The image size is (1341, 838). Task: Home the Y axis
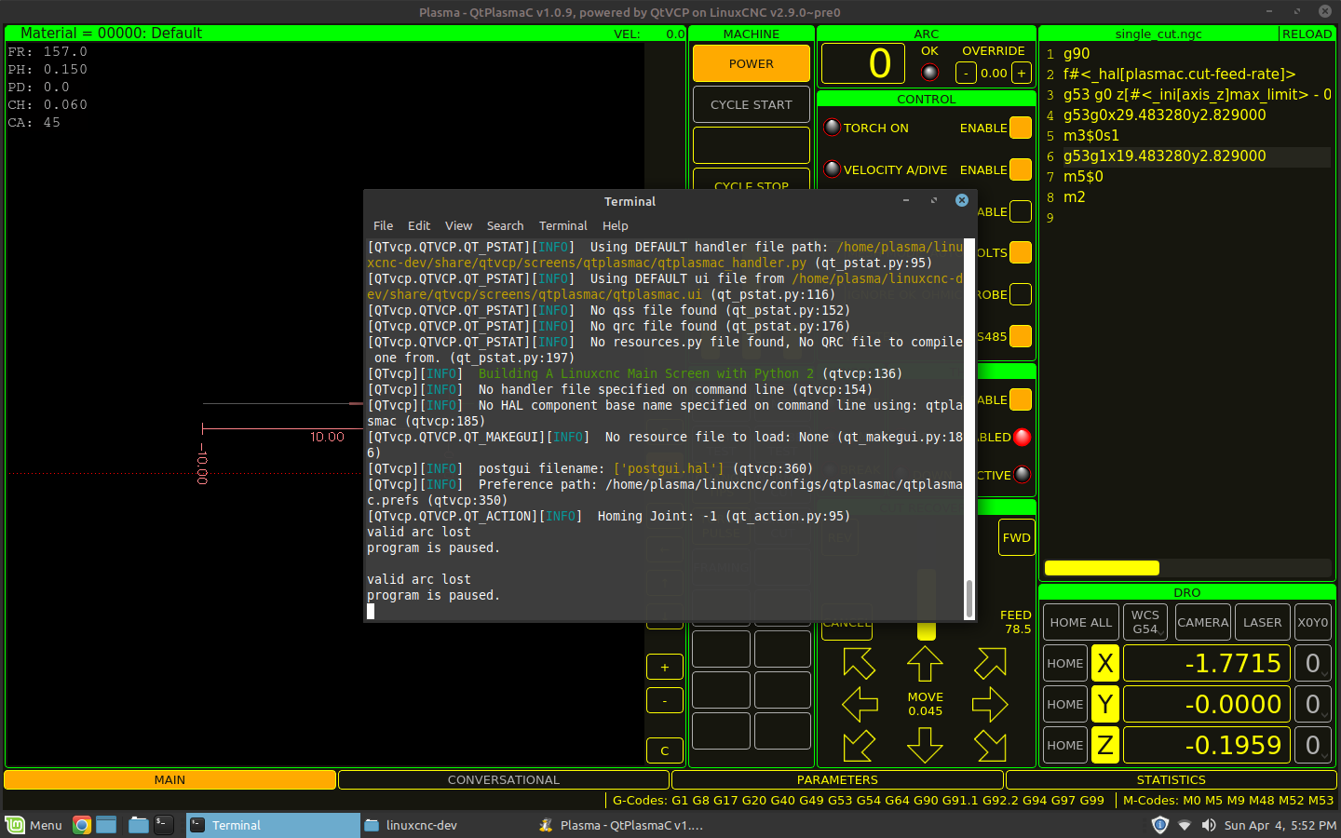1064,704
